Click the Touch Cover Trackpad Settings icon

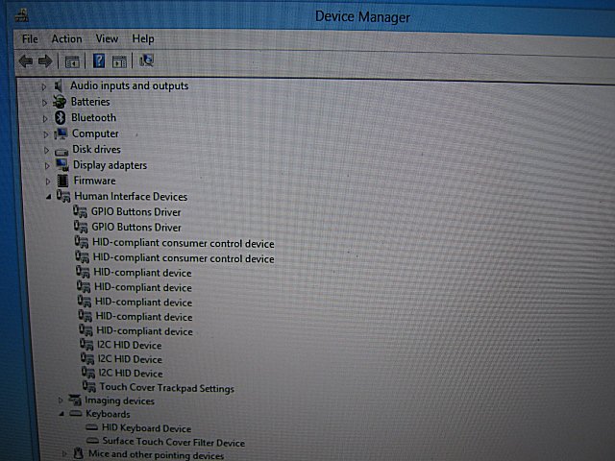click(89, 386)
